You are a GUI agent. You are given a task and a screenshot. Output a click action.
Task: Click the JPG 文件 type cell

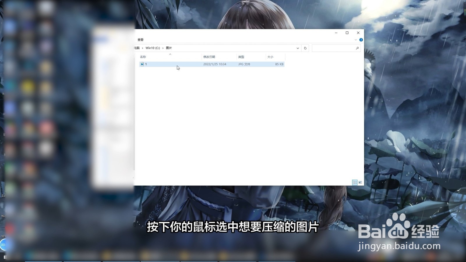click(x=244, y=64)
